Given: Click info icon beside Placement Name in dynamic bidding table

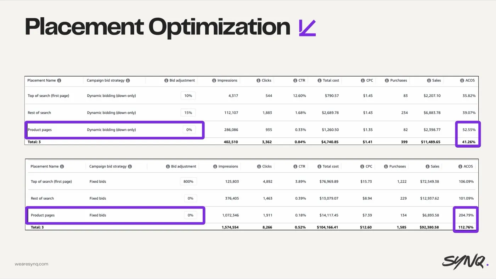Looking at the screenshot, I should coord(59,80).
